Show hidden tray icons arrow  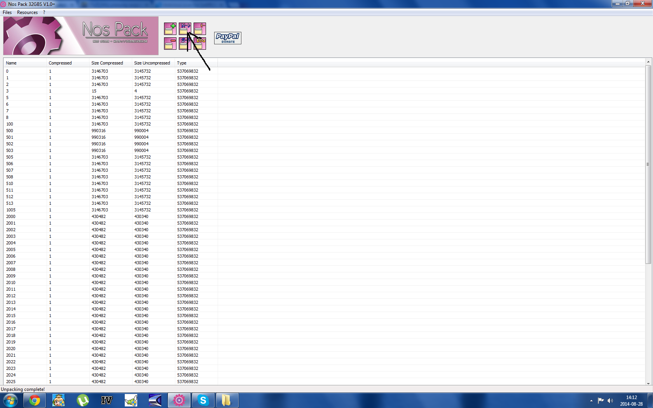591,401
